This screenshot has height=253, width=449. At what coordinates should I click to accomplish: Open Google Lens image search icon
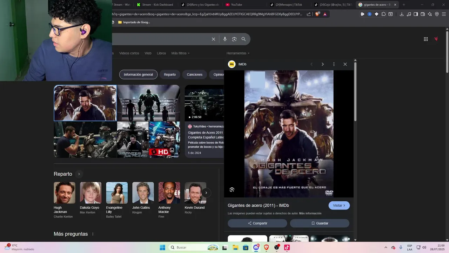(x=234, y=39)
